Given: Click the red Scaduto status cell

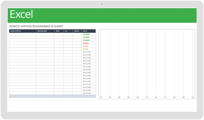Looking at the screenshot, I should pyautogui.click(x=89, y=43).
